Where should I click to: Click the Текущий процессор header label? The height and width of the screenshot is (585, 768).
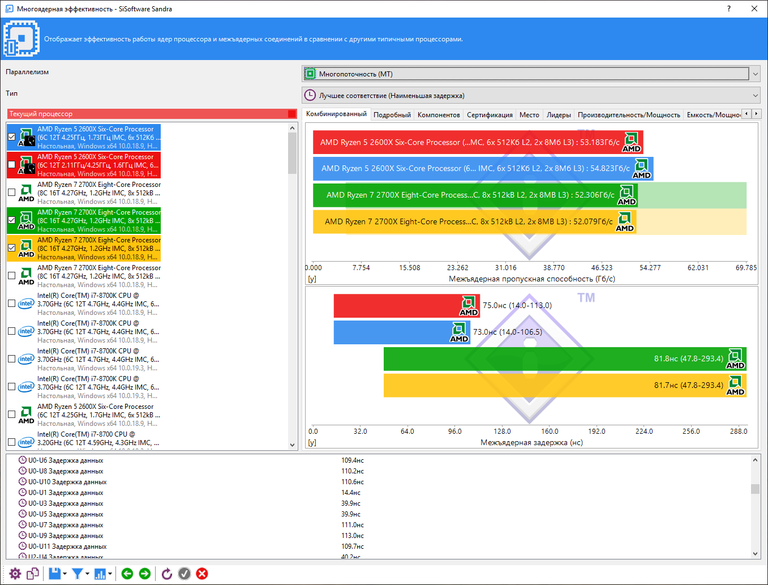(41, 114)
